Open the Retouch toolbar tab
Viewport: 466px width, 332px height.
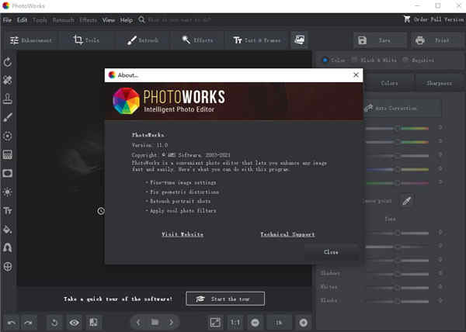[x=143, y=40]
